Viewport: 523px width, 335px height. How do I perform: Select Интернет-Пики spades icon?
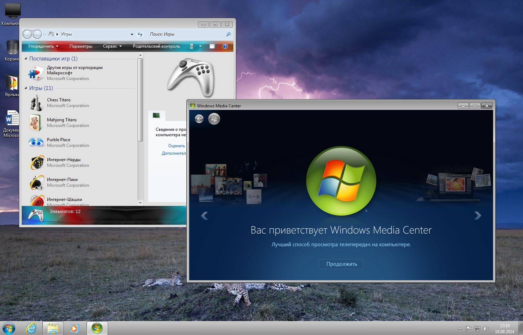tap(37, 182)
